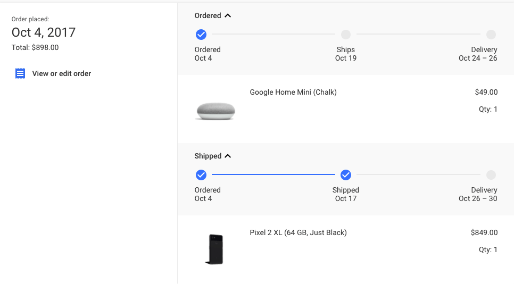Click the blue progress line between Ordered and Shipped
This screenshot has width=514, height=284.
tap(273, 174)
